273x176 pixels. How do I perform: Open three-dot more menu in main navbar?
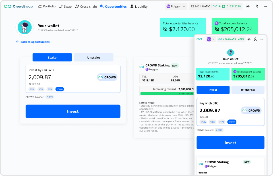tap(266, 6)
